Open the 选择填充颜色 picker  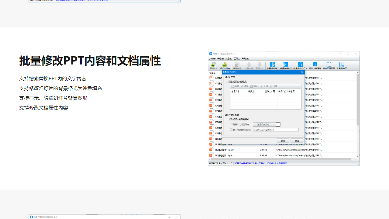264,124
